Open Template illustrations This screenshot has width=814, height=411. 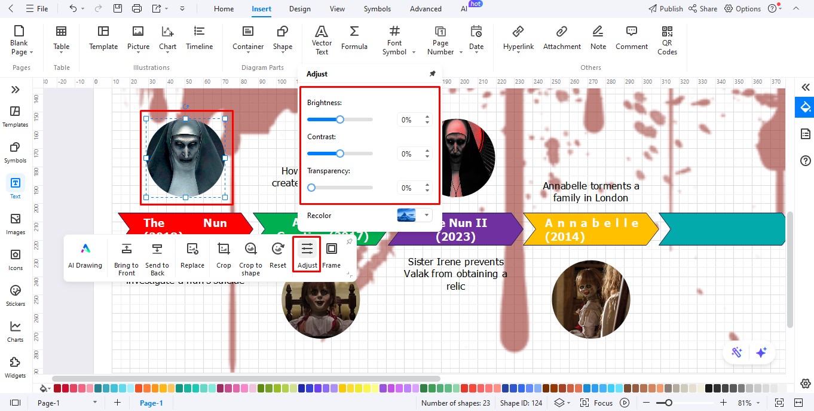(x=103, y=38)
